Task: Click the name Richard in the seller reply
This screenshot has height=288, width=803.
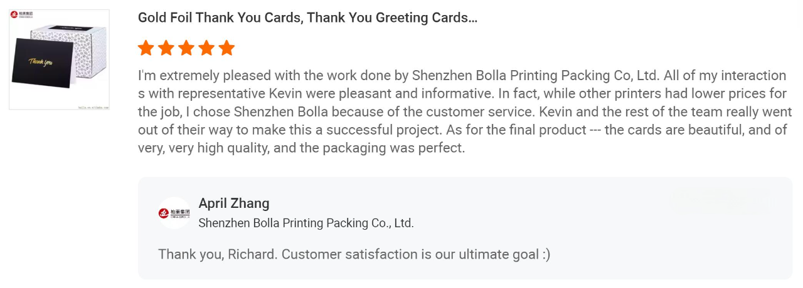Action: click(252, 254)
